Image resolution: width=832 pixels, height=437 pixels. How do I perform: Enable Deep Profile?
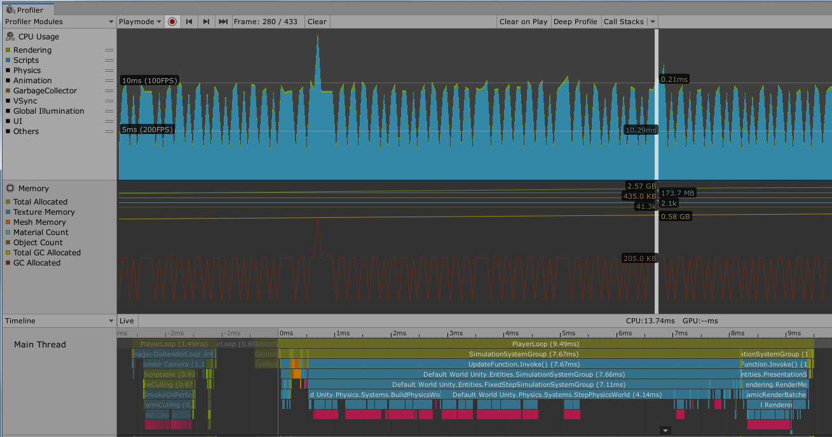pyautogui.click(x=575, y=22)
